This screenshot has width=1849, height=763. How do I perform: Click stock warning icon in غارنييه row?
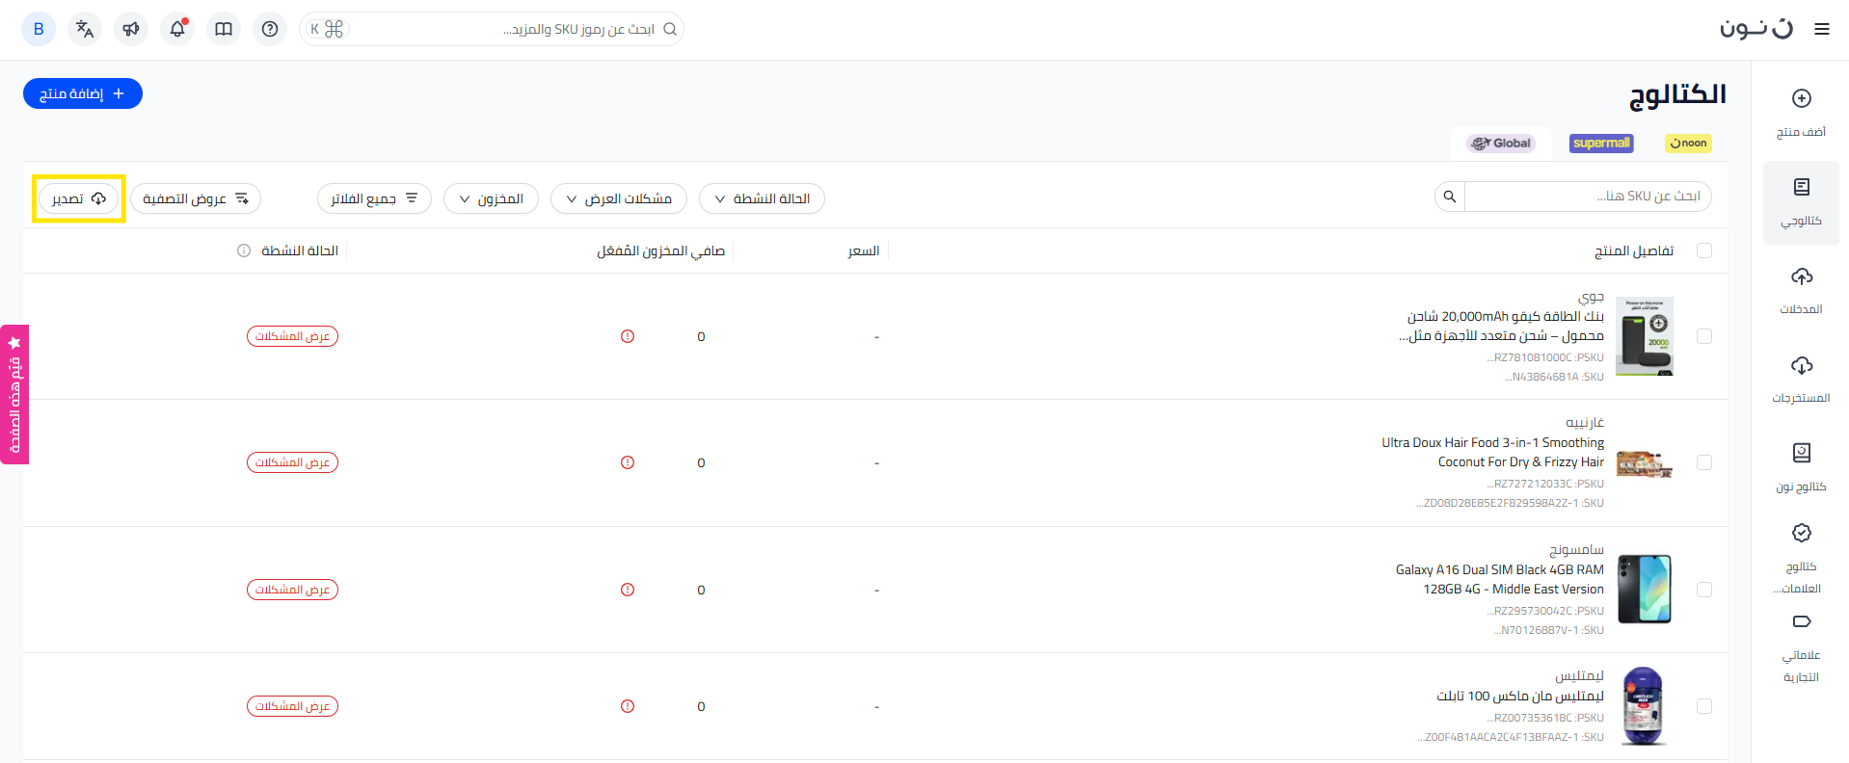click(628, 462)
